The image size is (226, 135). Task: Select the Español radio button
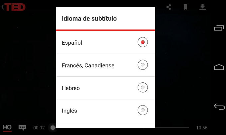coord(143,42)
